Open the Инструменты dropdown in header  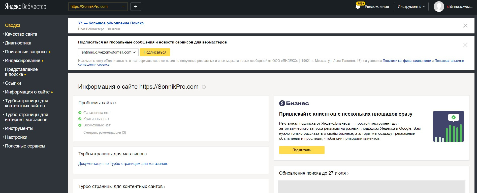[x=411, y=7]
